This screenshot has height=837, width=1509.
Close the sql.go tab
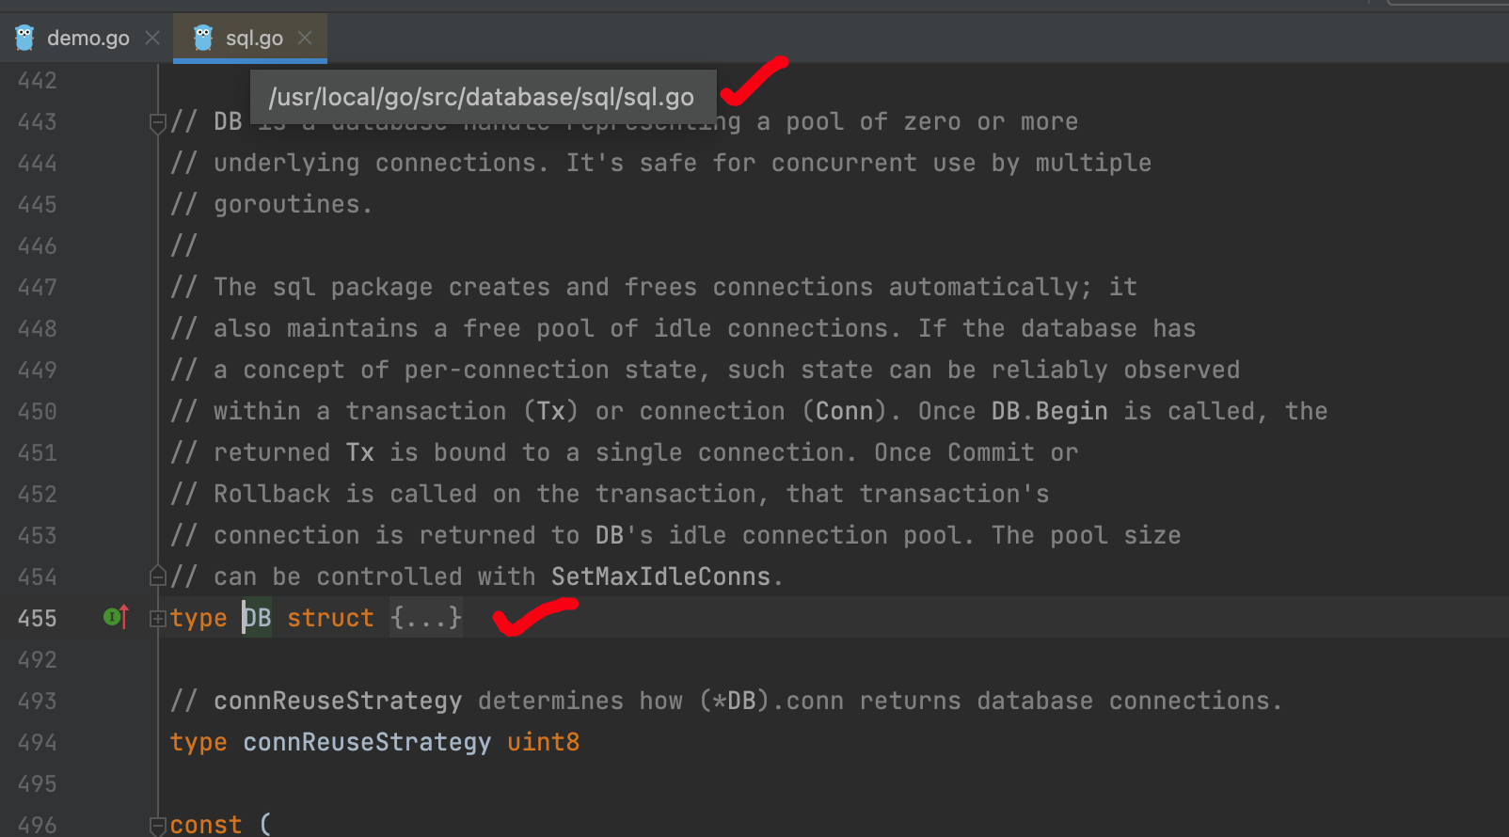(x=305, y=38)
